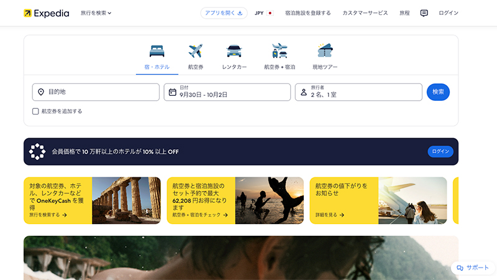The height and width of the screenshot is (280, 497).
Task: Select the airplane flights icon
Action: click(196, 51)
